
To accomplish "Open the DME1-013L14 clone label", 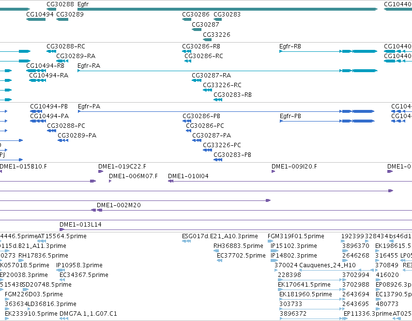I will tap(80, 225).
